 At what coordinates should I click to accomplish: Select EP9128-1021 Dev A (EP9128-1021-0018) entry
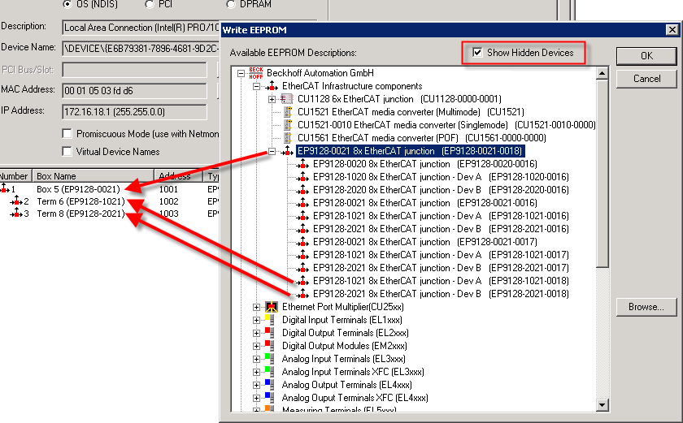coord(441,281)
